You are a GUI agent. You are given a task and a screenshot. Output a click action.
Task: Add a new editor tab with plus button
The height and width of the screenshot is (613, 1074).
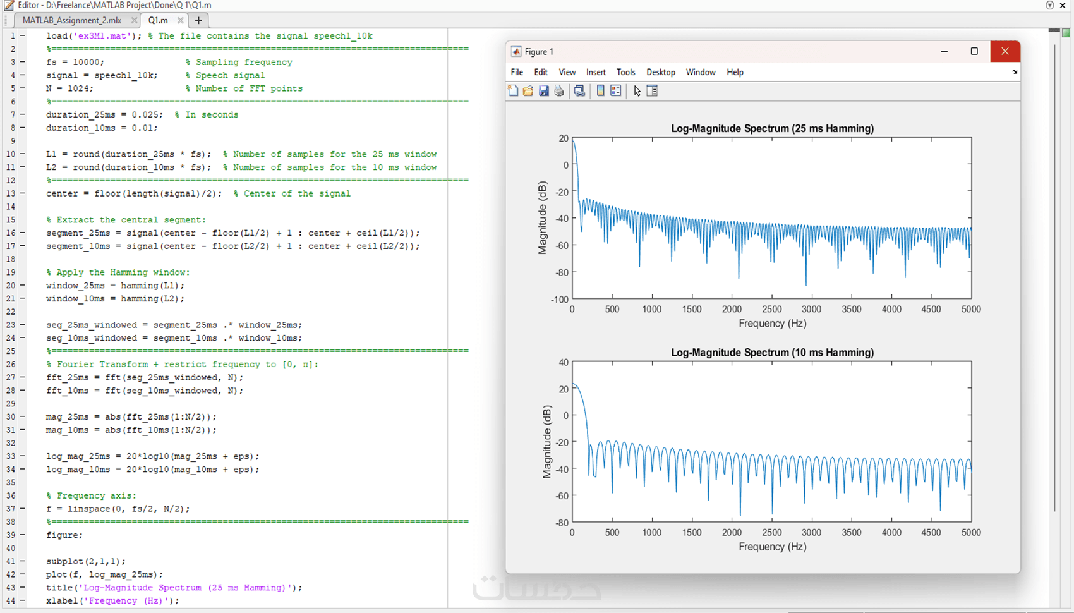[x=198, y=20]
